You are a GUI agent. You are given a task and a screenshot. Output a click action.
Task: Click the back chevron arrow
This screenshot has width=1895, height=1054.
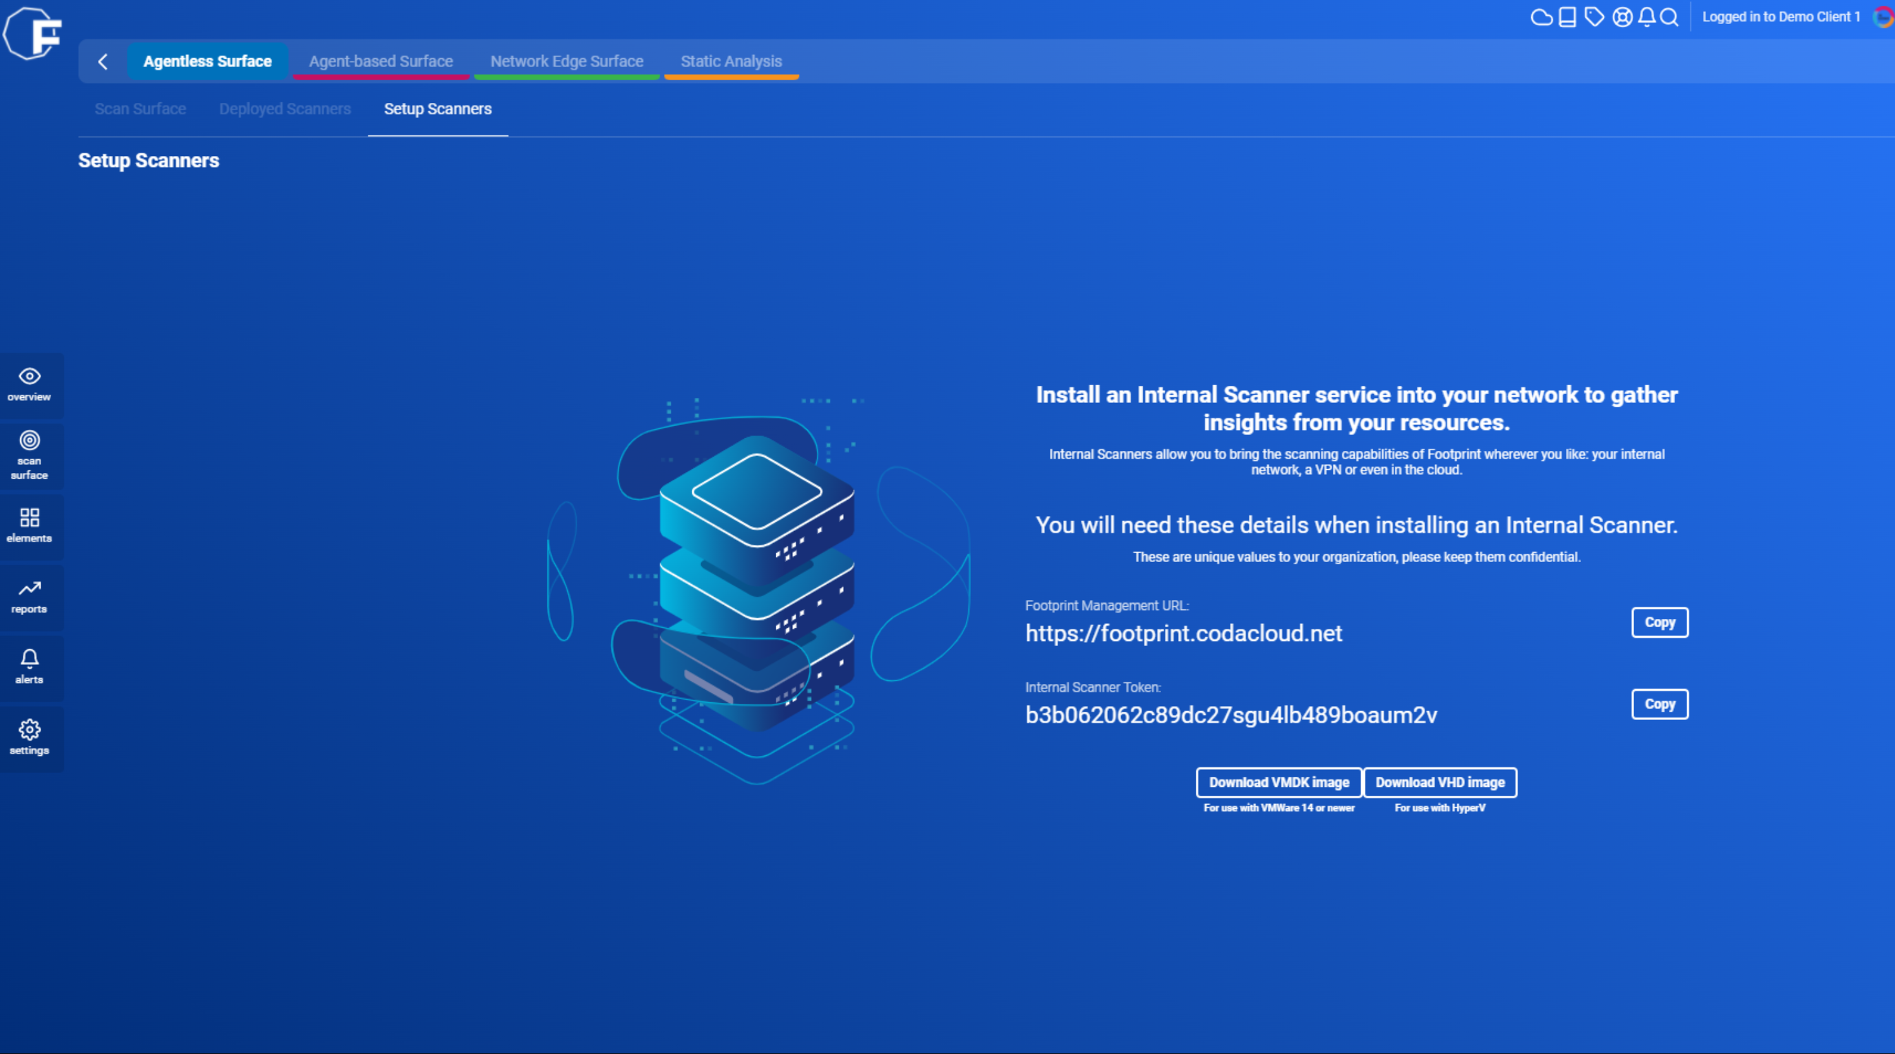(103, 62)
